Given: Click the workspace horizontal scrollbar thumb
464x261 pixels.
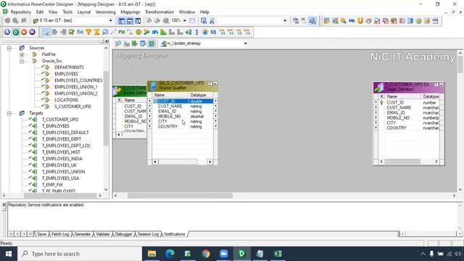Looking at the screenshot, I should point(180,196).
